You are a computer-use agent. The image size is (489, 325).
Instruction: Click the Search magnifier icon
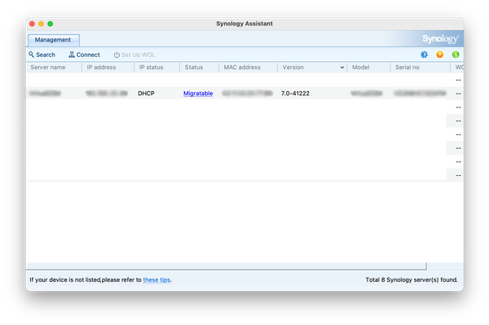[31, 55]
